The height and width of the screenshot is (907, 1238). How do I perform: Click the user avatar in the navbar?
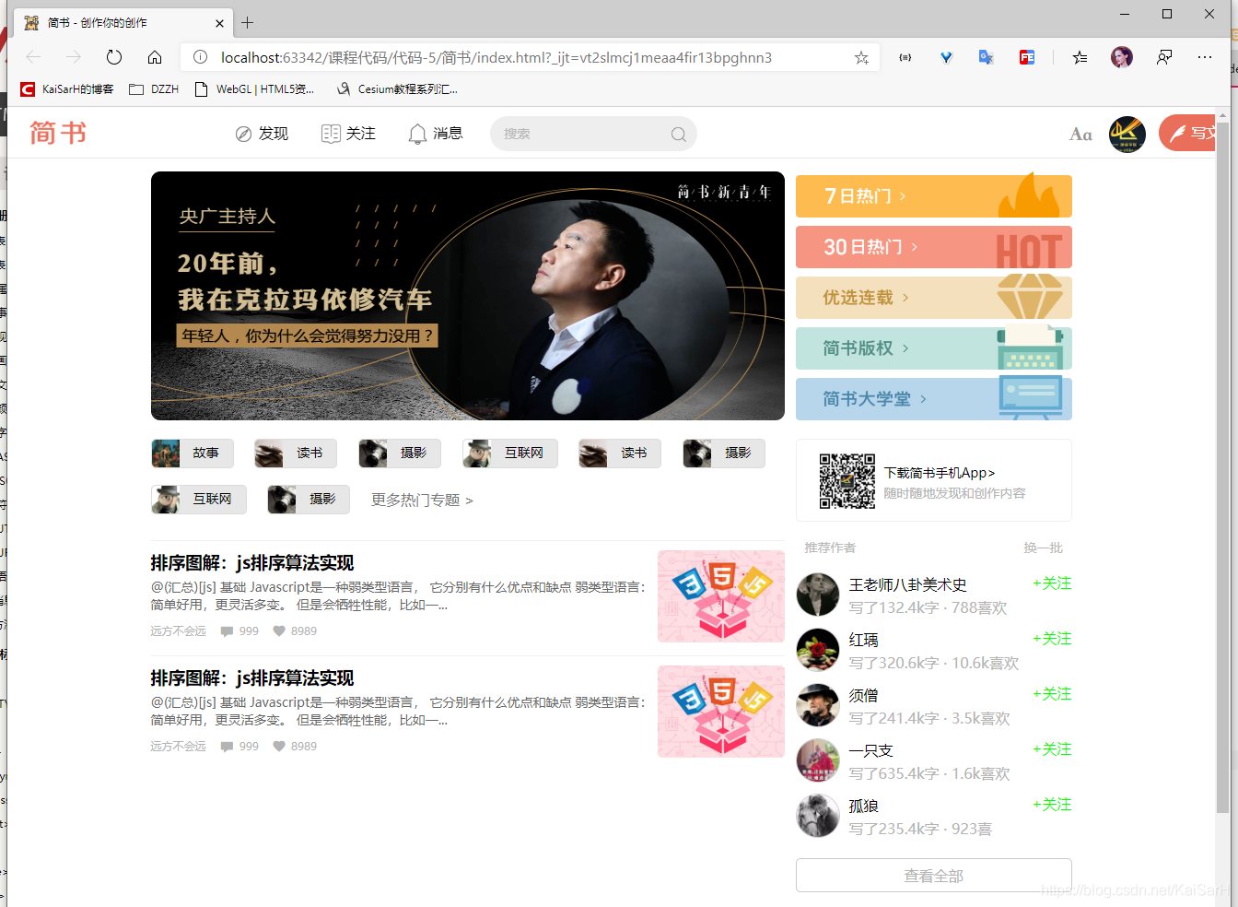[1126, 134]
